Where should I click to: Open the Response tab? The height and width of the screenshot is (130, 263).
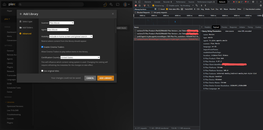point(233,27)
